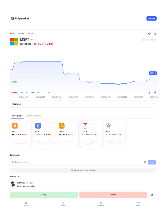
Task: Click the GIF/emoji icon in comment box
Action: (x=145, y=162)
